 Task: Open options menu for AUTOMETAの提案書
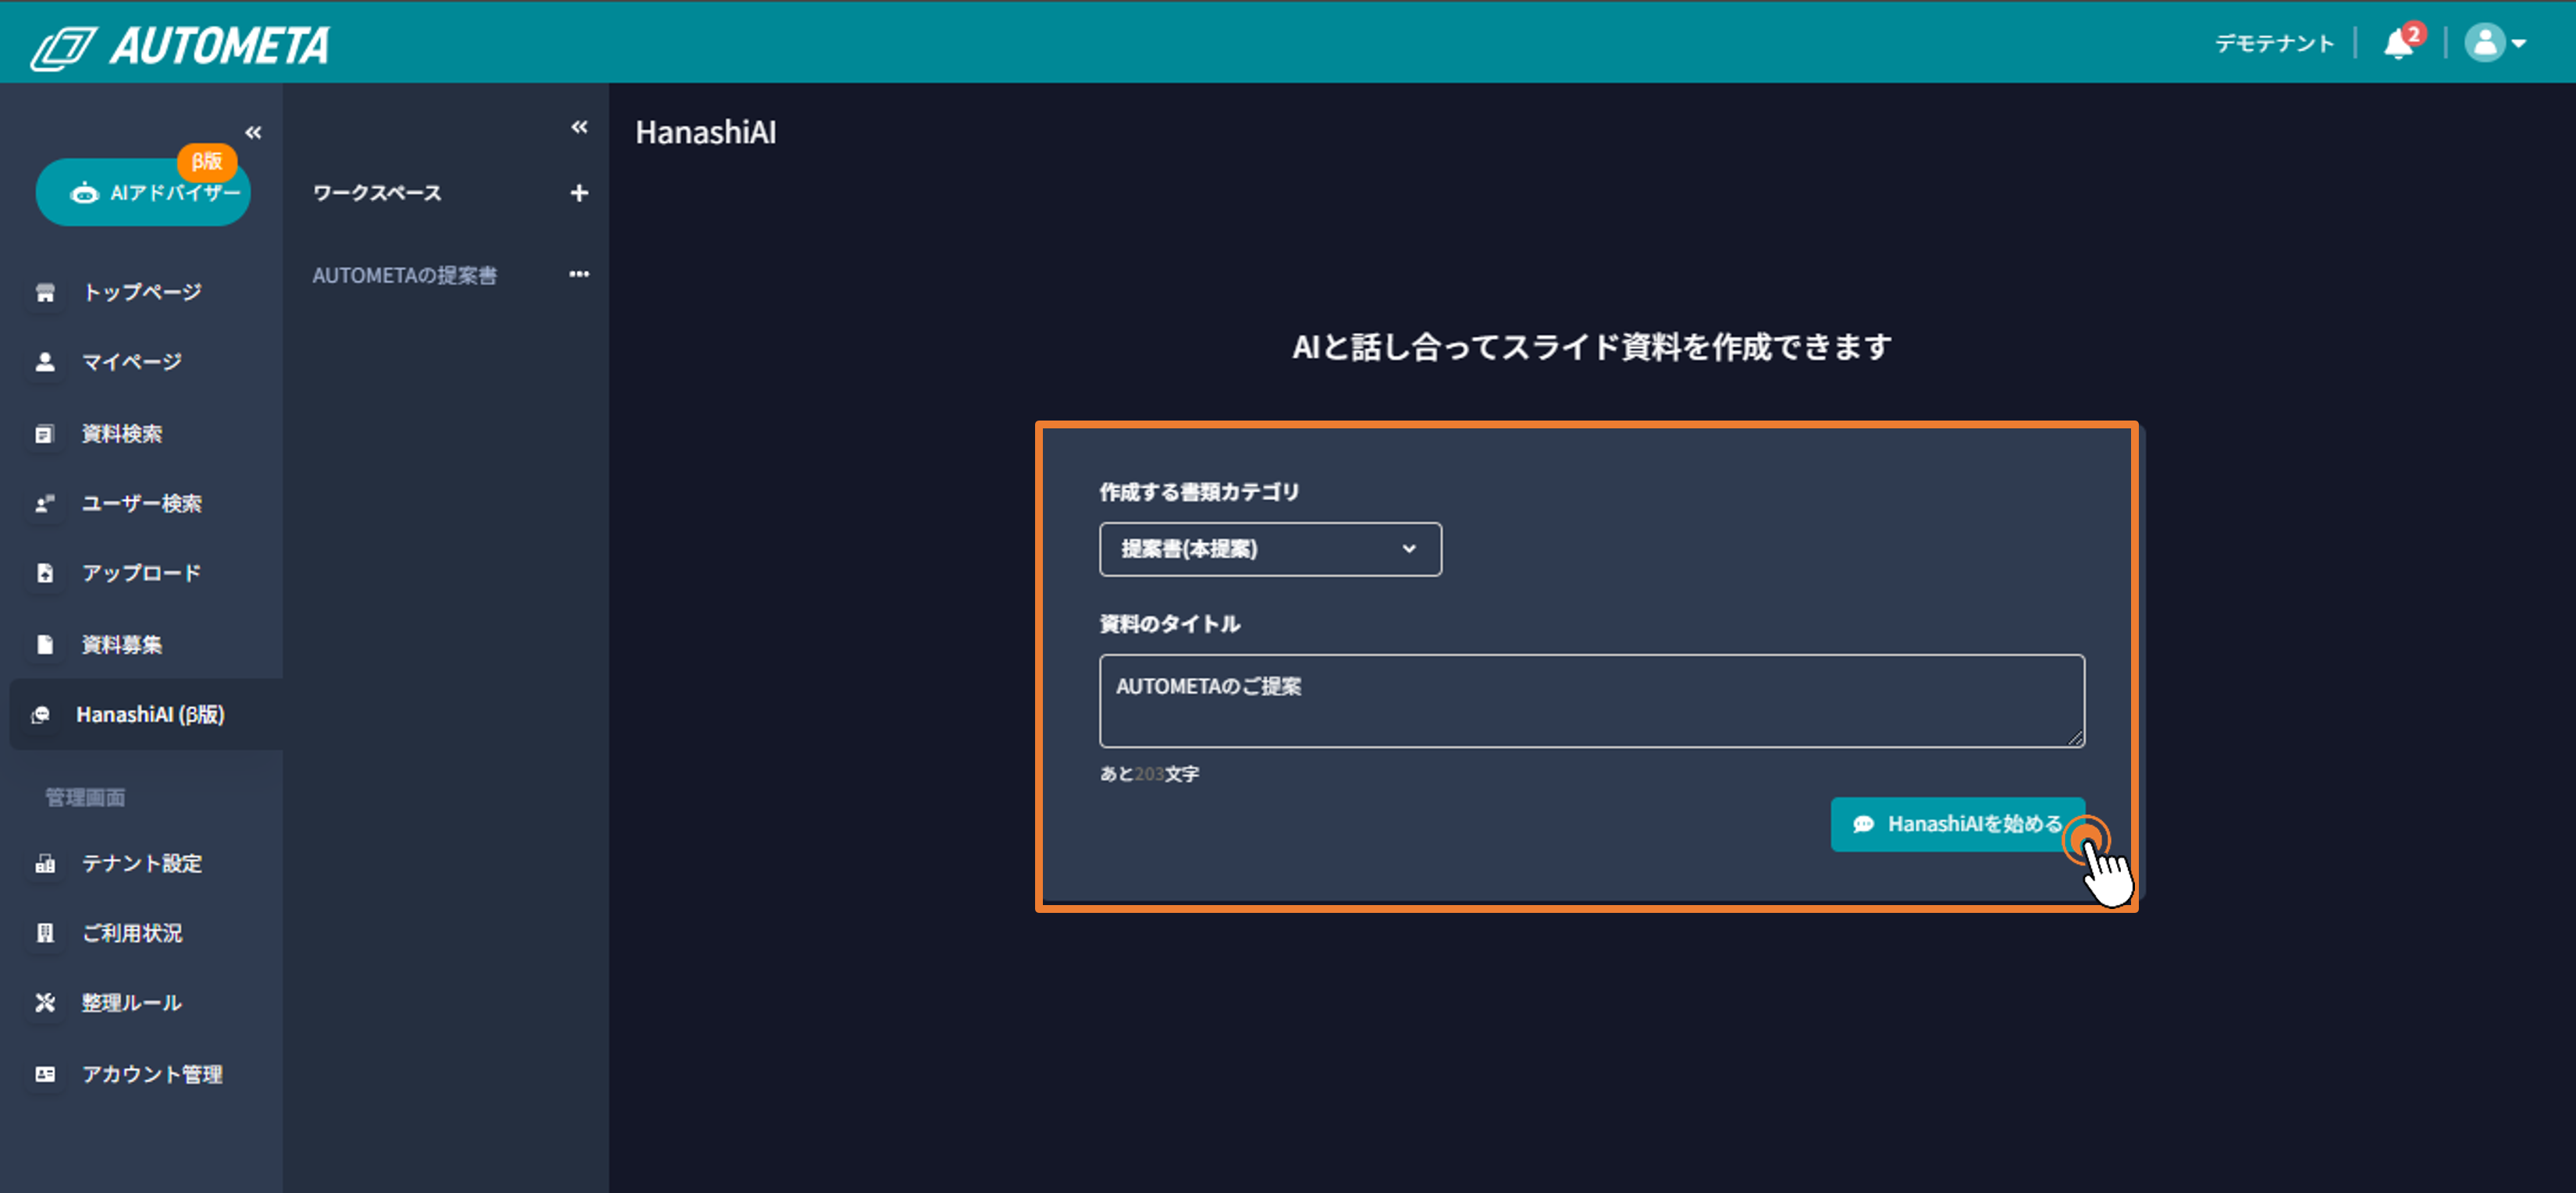click(579, 274)
